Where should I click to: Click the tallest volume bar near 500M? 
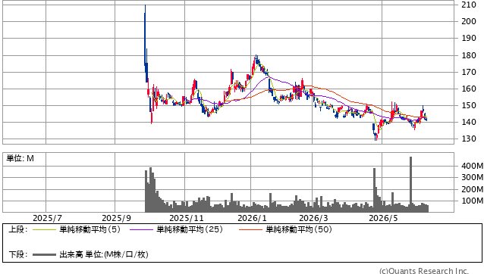click(x=411, y=184)
